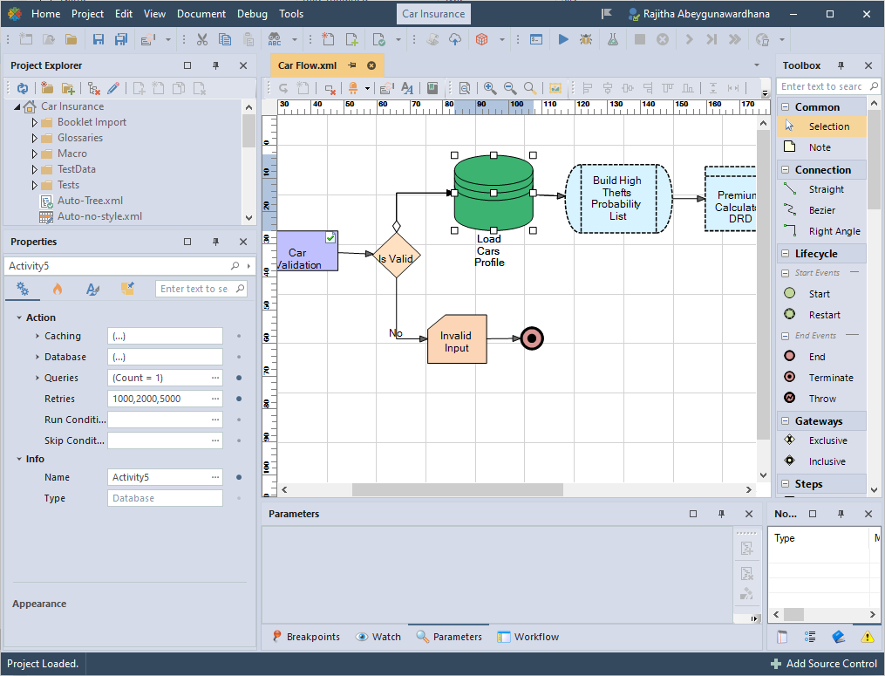Expand the Booklet Import folder
This screenshot has height=676, width=885.
click(34, 122)
